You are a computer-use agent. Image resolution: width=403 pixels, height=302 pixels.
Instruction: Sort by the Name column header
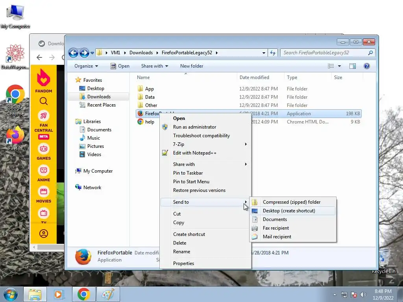click(x=143, y=77)
